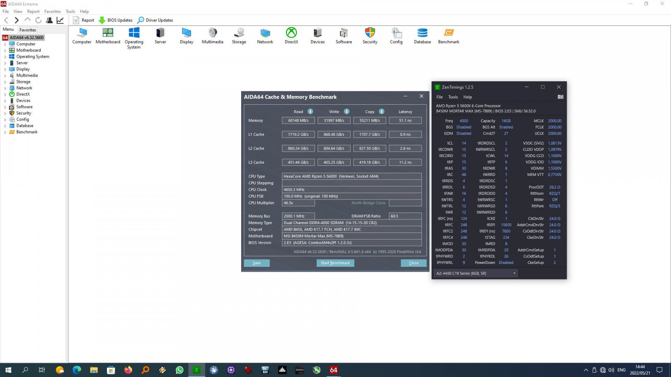Click Driver Updates toolbar button
The width and height of the screenshot is (671, 377).
155,20
